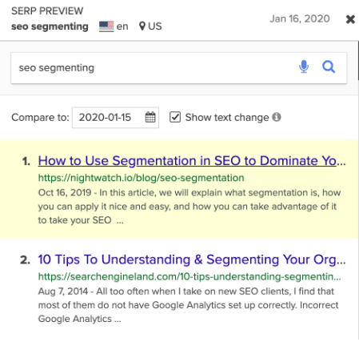Click the info icon beside Show text change

[x=277, y=117]
